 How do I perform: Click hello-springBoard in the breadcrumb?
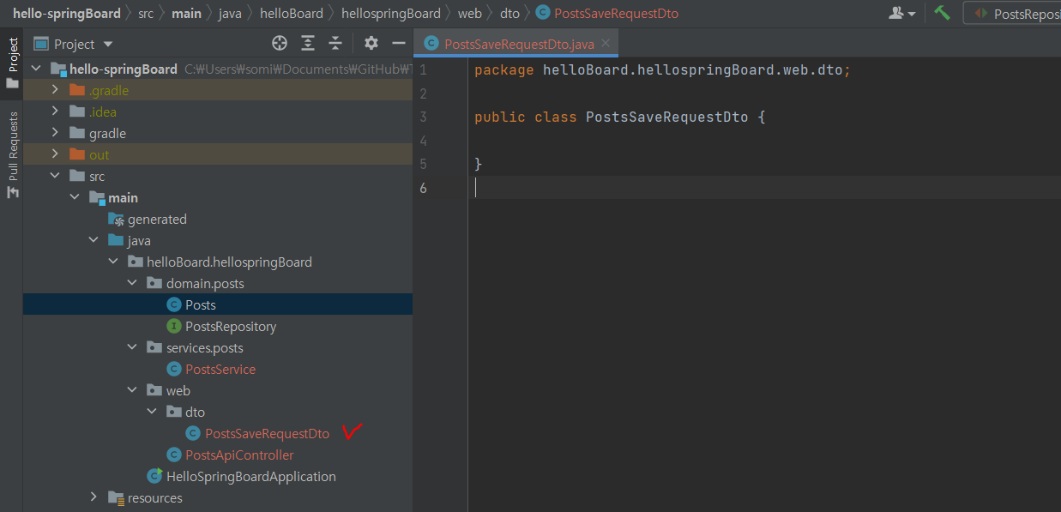pos(66,14)
